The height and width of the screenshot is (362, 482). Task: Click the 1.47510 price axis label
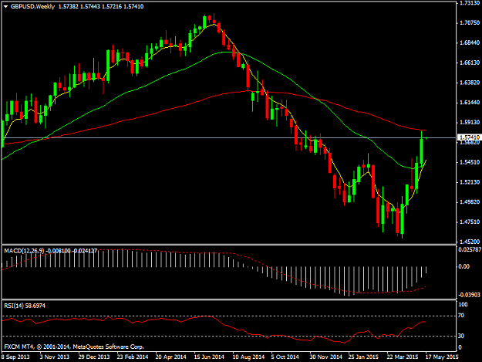pyautogui.click(x=470, y=222)
